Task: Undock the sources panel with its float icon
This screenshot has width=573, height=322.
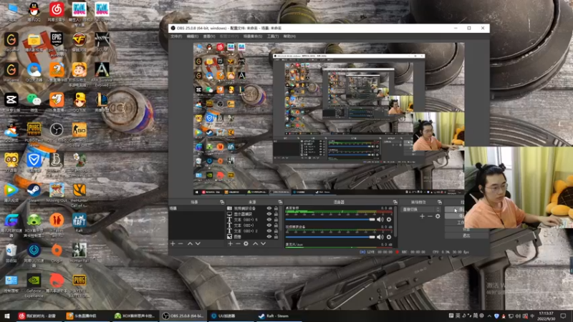Action: click(x=280, y=202)
